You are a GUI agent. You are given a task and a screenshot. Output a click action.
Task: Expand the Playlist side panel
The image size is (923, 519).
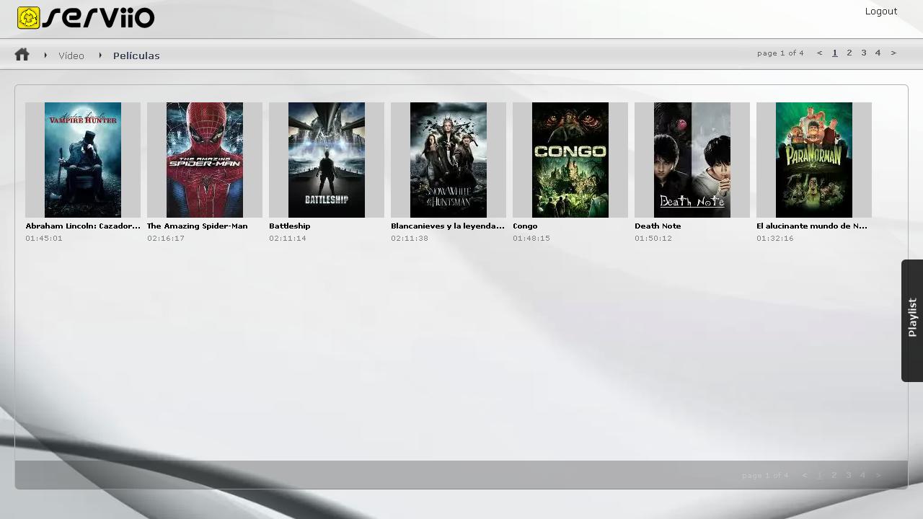pos(912,320)
